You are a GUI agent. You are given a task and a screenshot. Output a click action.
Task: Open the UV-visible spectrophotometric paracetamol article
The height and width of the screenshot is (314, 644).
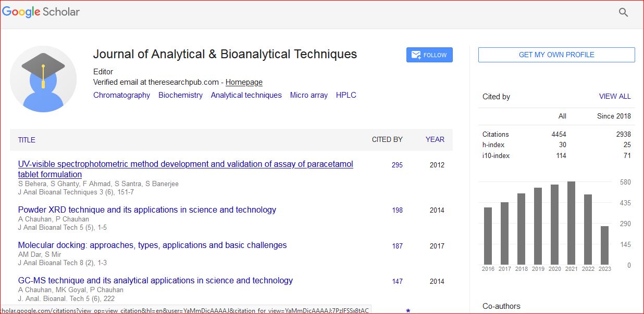tap(185, 164)
